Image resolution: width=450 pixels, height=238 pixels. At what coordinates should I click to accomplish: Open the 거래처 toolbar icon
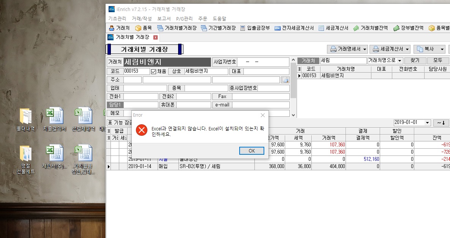(119, 28)
